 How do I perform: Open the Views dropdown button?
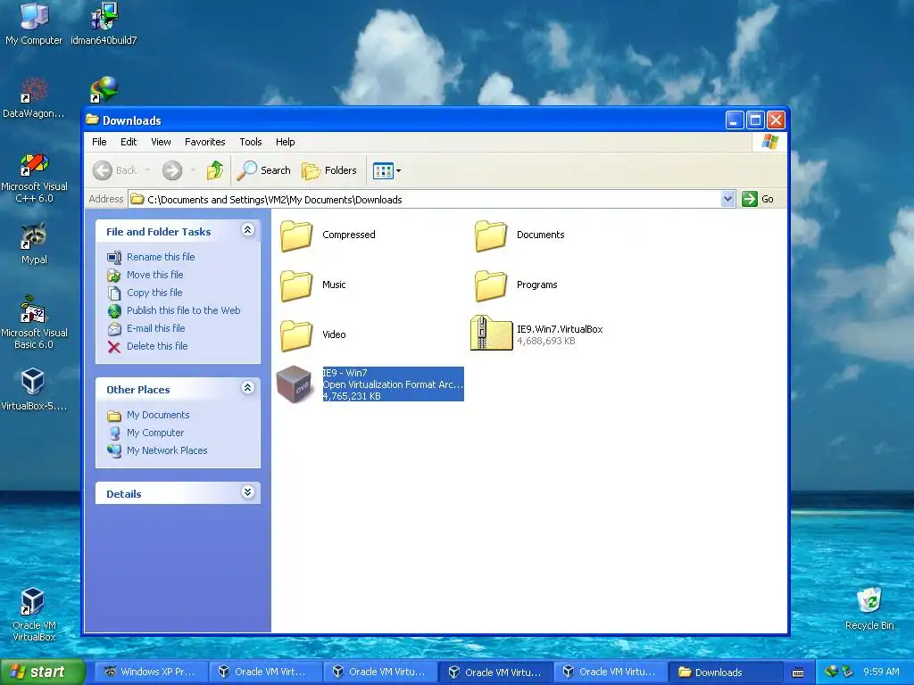[x=387, y=170]
